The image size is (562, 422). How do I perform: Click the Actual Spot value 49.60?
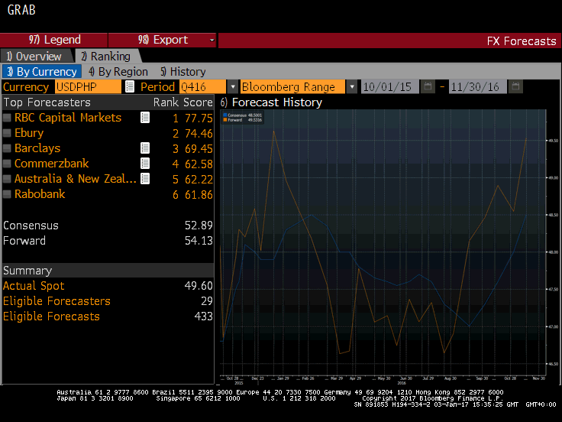[x=199, y=286]
